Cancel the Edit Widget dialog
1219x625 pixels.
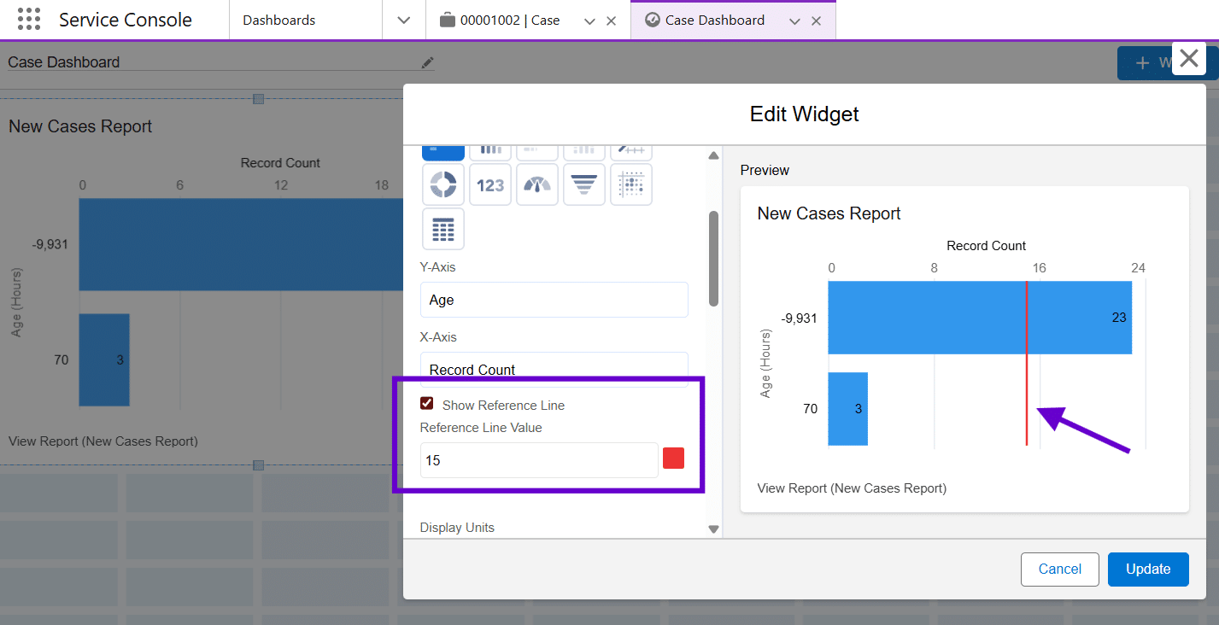pyautogui.click(x=1059, y=570)
